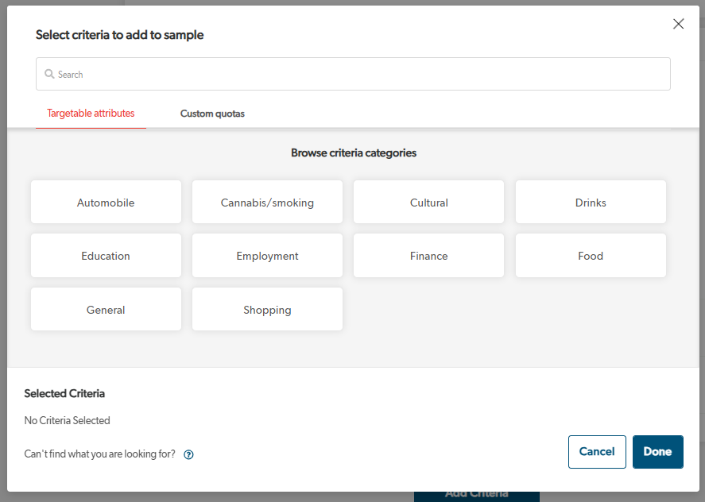This screenshot has width=705, height=502.
Task: Switch to the Targetable attributes tab
Action: point(91,114)
